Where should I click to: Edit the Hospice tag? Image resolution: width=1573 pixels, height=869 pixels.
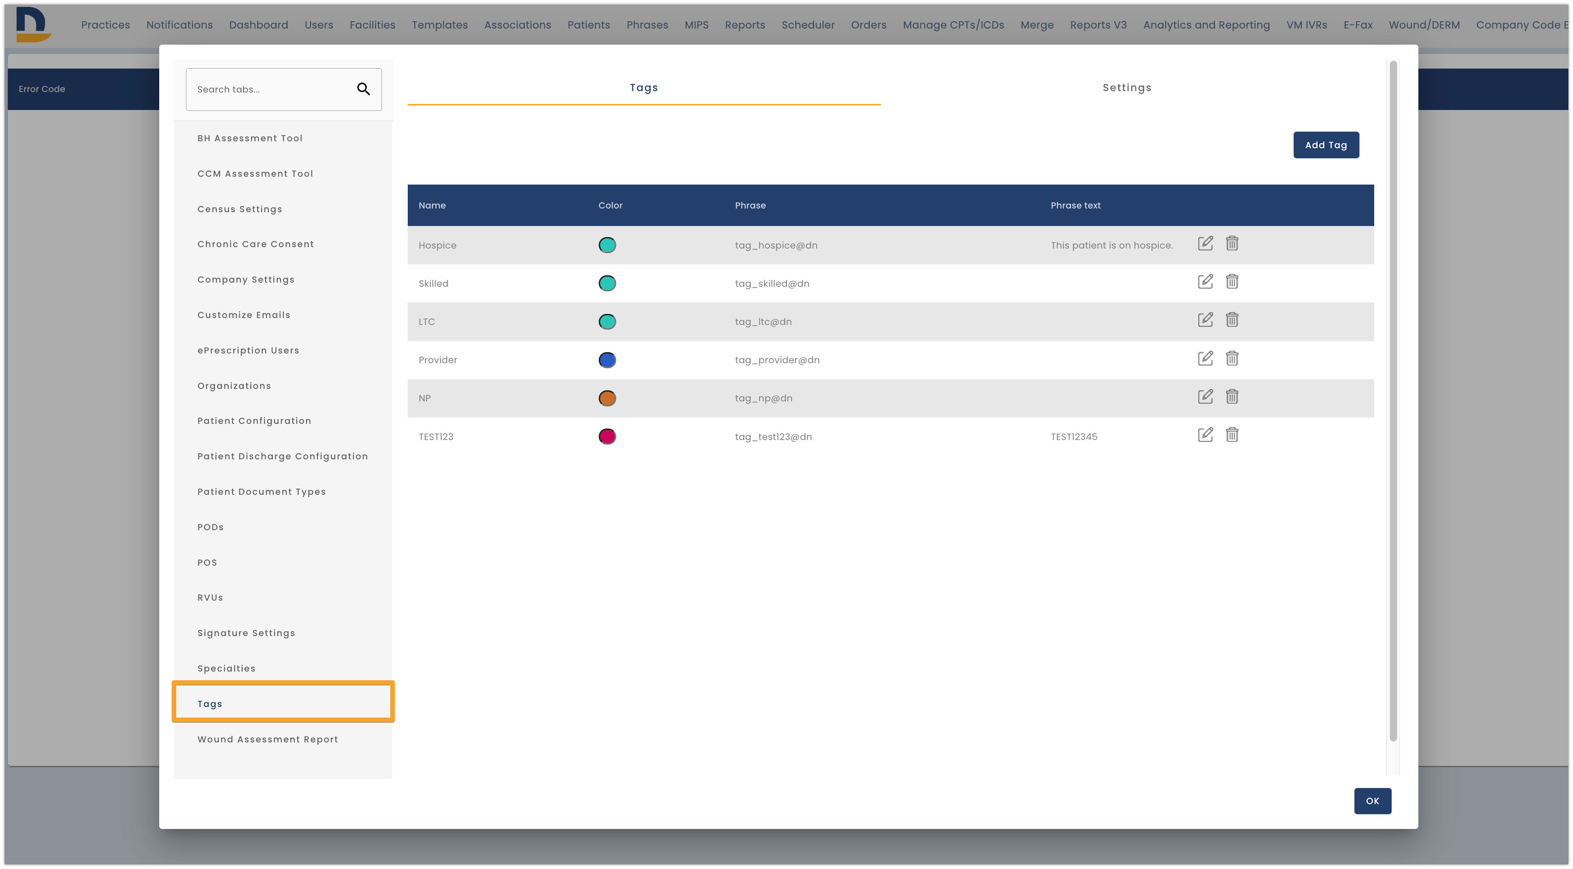click(1205, 243)
